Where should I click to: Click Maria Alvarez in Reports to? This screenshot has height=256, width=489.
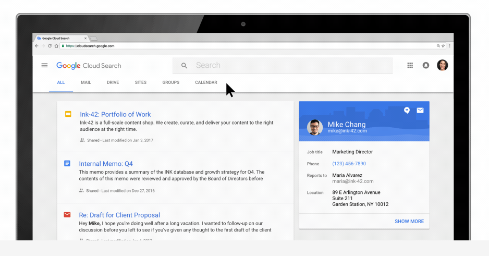coord(347,175)
